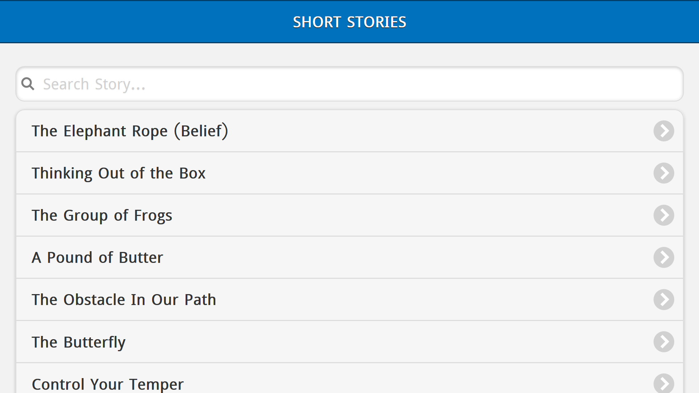Click arrow icon beside The Elephant Rope
The image size is (699, 393).
[663, 131]
